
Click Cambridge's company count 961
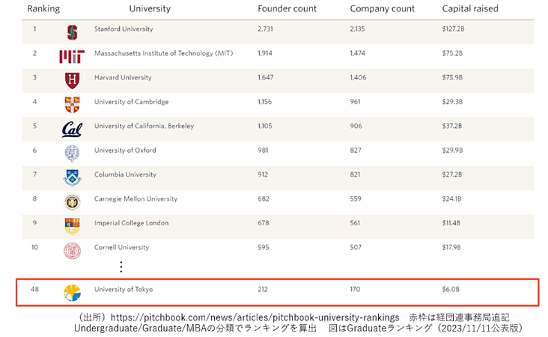click(x=355, y=102)
